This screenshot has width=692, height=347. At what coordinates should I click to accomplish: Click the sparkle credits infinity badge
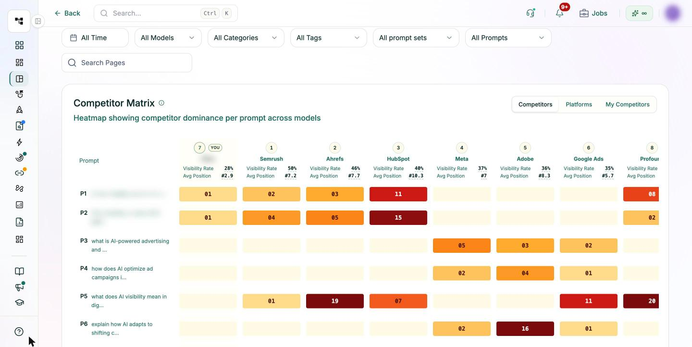(x=639, y=13)
